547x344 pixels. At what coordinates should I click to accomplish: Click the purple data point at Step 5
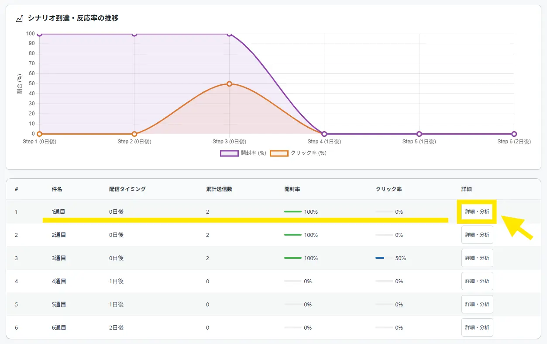(419, 134)
